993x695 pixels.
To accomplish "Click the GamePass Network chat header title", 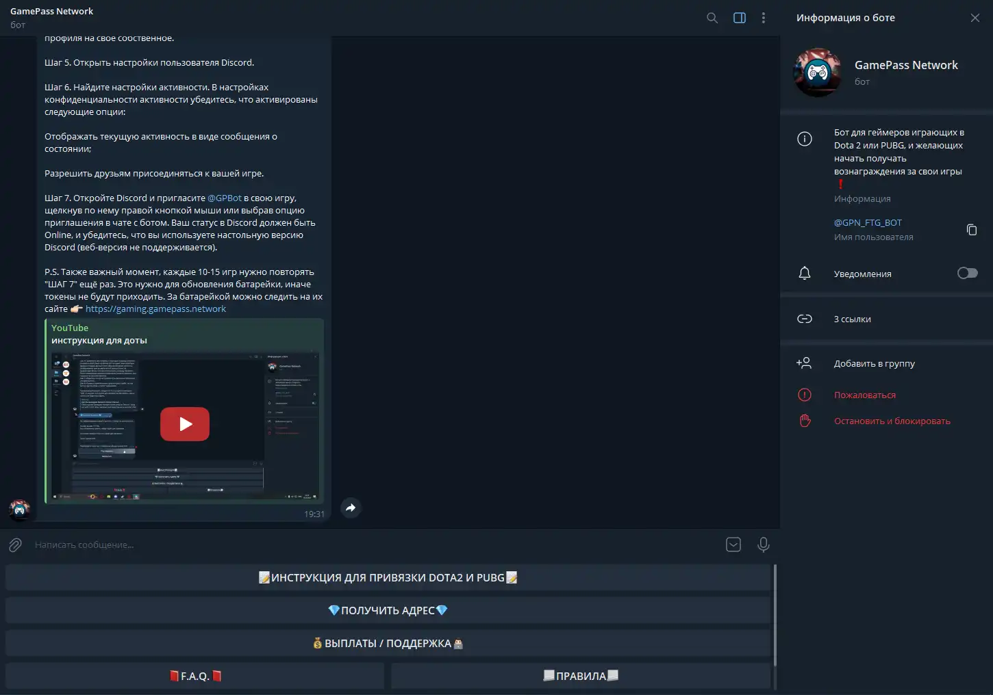I will pos(52,11).
